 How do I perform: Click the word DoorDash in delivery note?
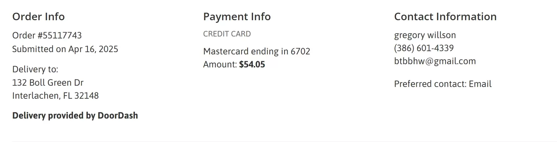pyautogui.click(x=118, y=116)
